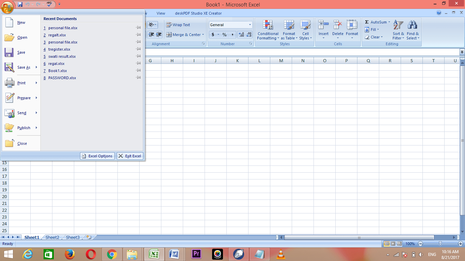The height and width of the screenshot is (261, 465).
Task: Run Spelling check from Quick Access Toolbar
Action: click(x=49, y=4)
